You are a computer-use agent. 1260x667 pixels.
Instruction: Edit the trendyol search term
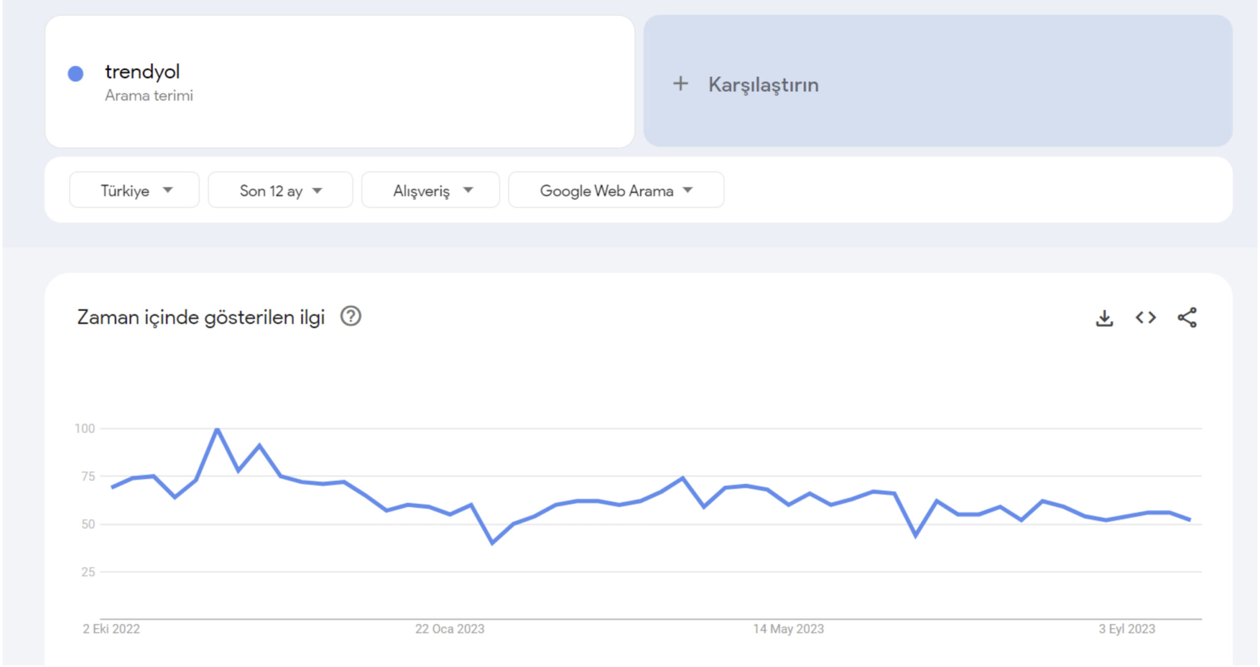[x=340, y=82]
